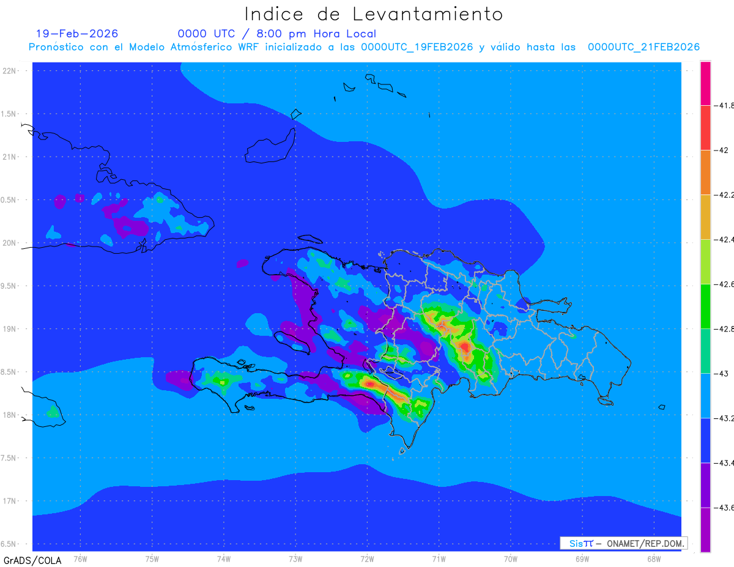Viewport: 734px width, 567px height.
Task: Pick the dark orange swatch between -42 and -42.2
Action: tap(705, 172)
